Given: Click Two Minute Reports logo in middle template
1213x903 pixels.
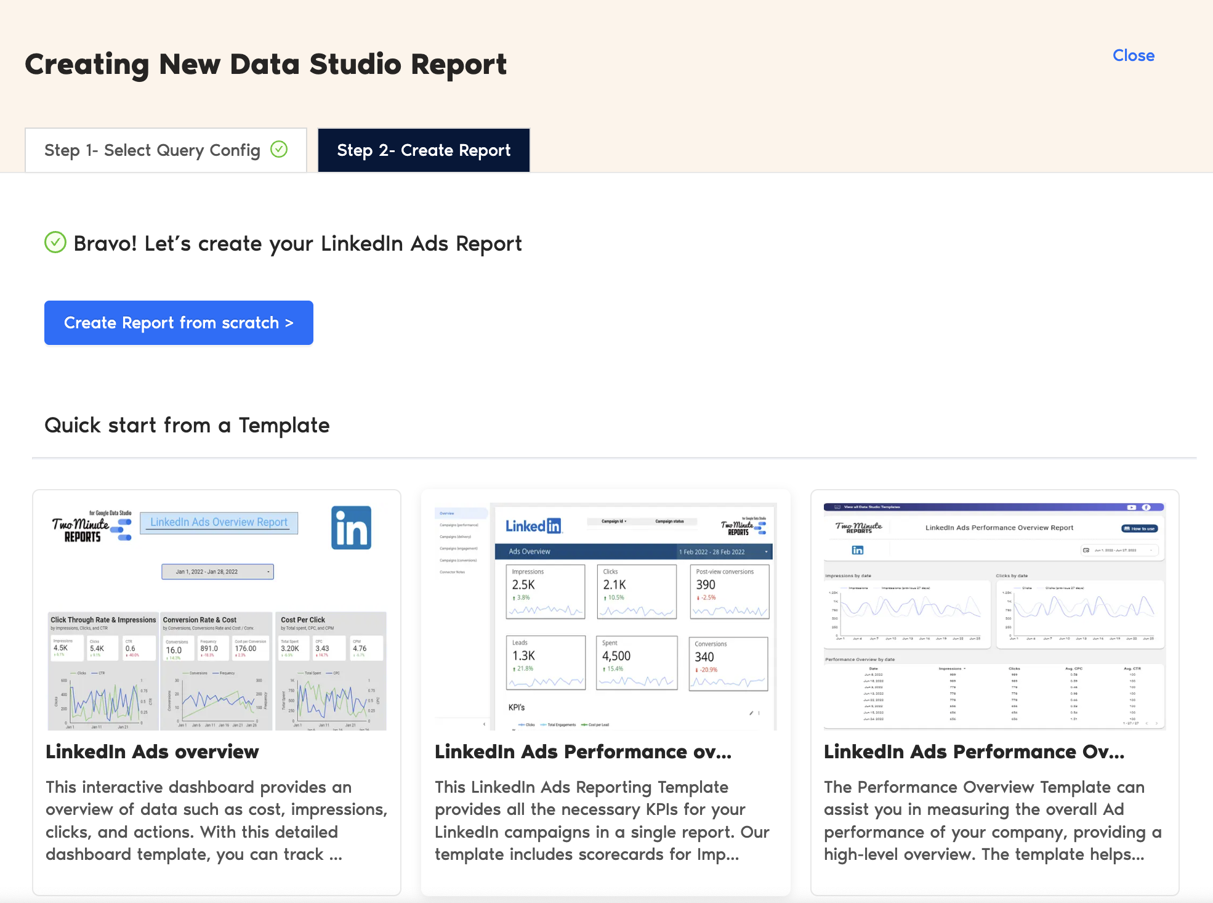Looking at the screenshot, I should pos(744,527).
